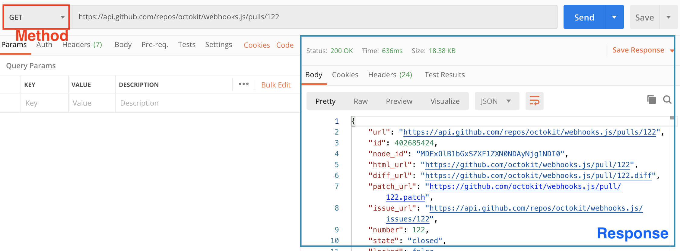
Task: Click the id value 402685424
Action: (x=414, y=143)
